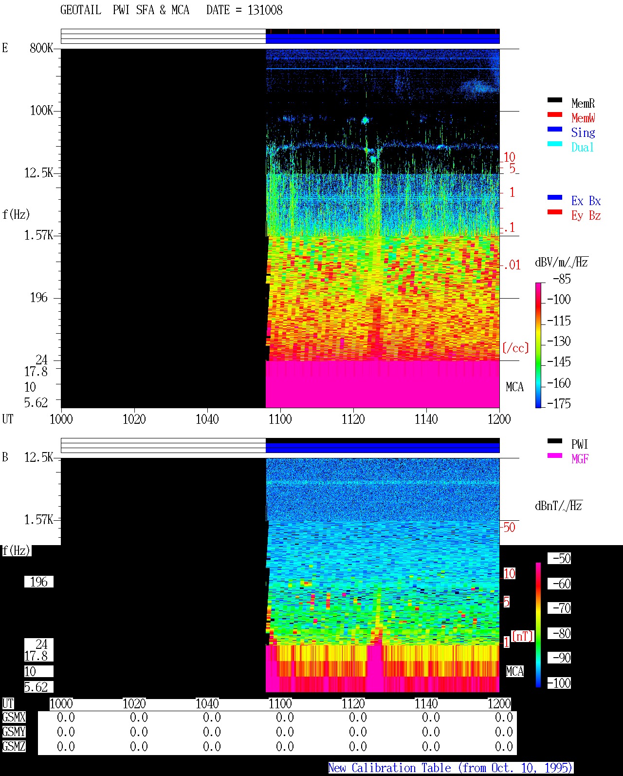This screenshot has width=623, height=776.
Task: Click the 800K frequency axis label
Action: [41, 48]
